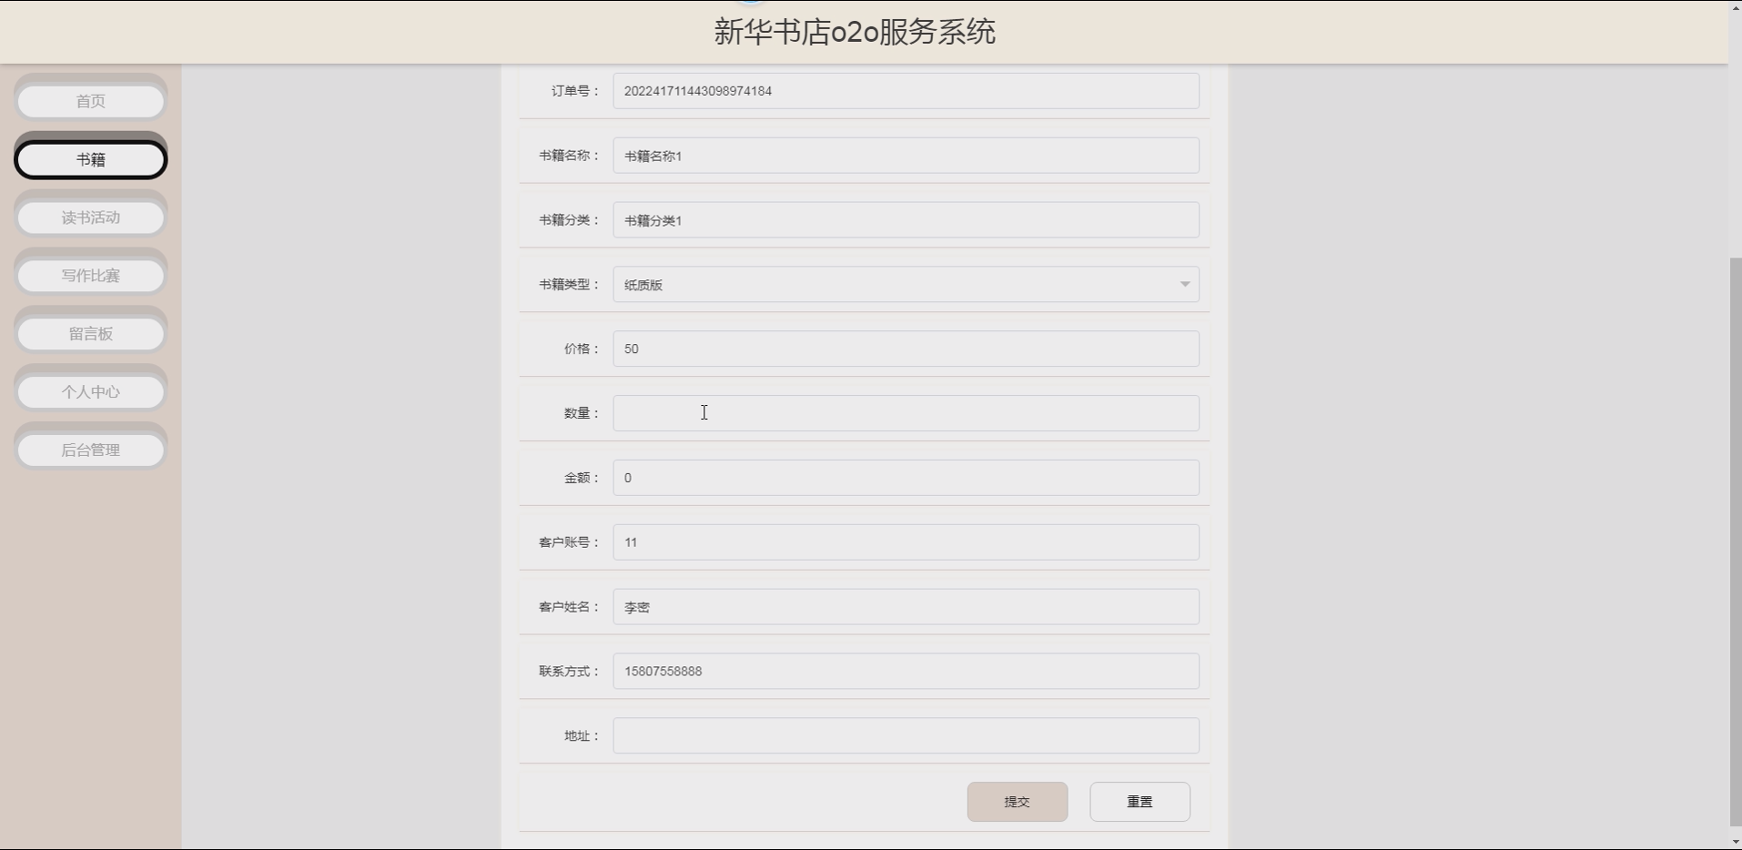
Task: Click the 客户姓名 field with 李密
Action: 906,607
